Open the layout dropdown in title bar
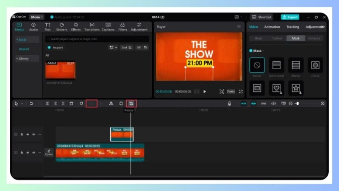339x191 pixels. point(238,17)
